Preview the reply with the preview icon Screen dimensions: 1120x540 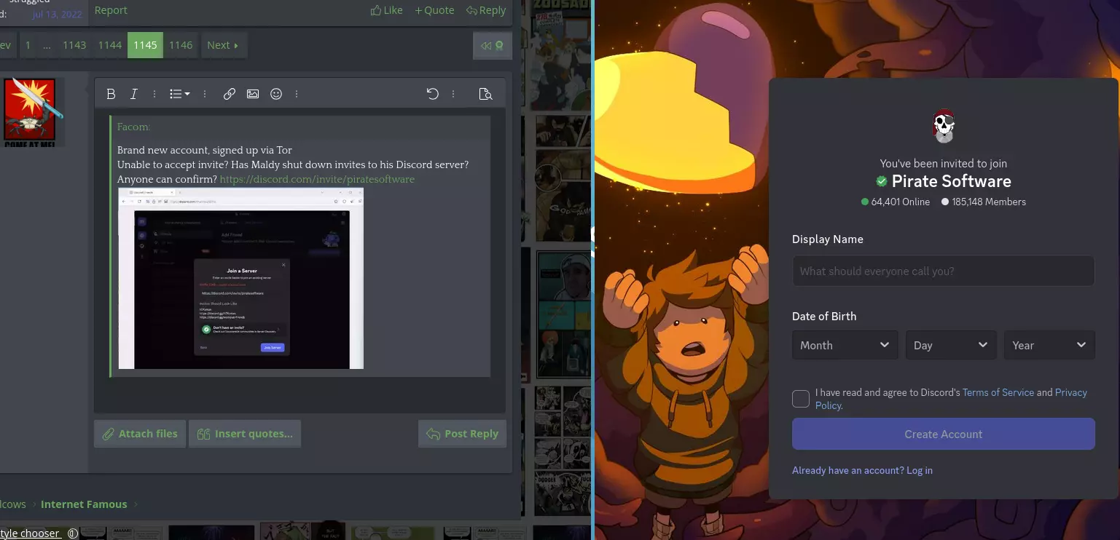click(485, 94)
